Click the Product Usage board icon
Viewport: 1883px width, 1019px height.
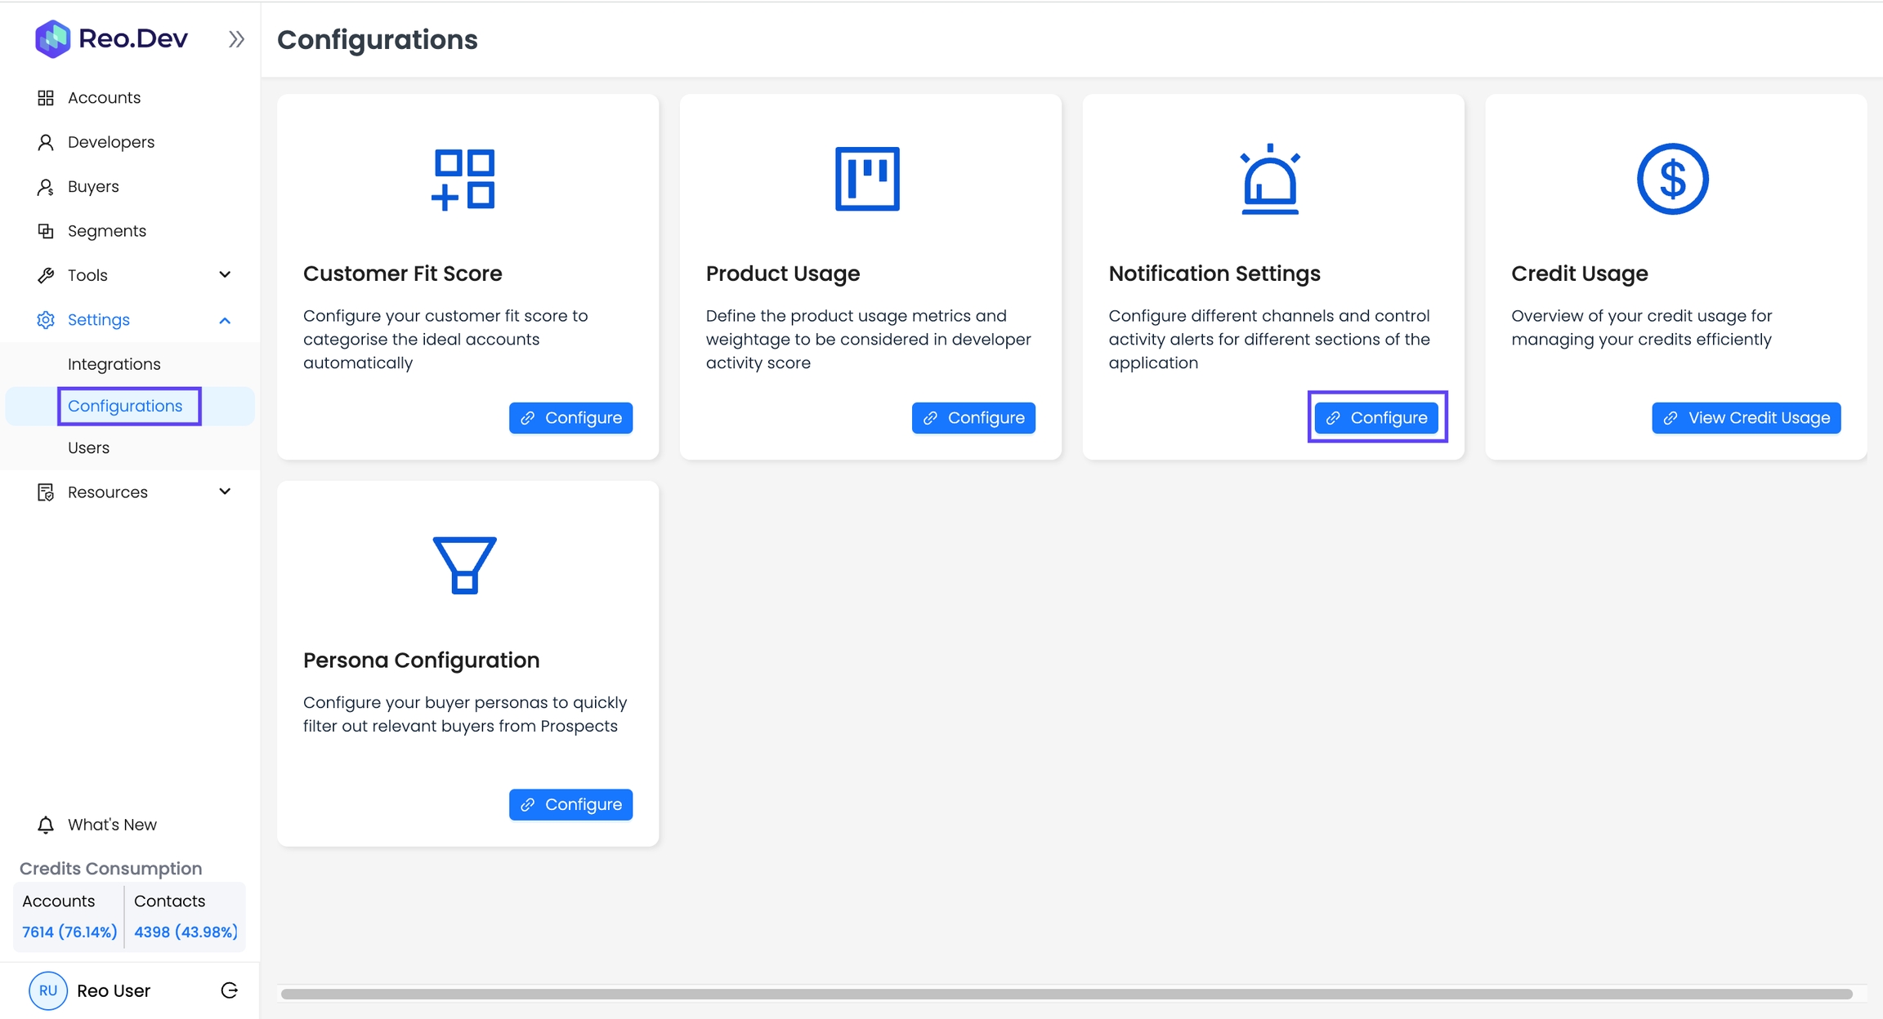pyautogui.click(x=867, y=179)
